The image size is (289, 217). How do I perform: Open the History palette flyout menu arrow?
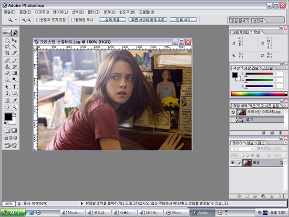[285, 106]
